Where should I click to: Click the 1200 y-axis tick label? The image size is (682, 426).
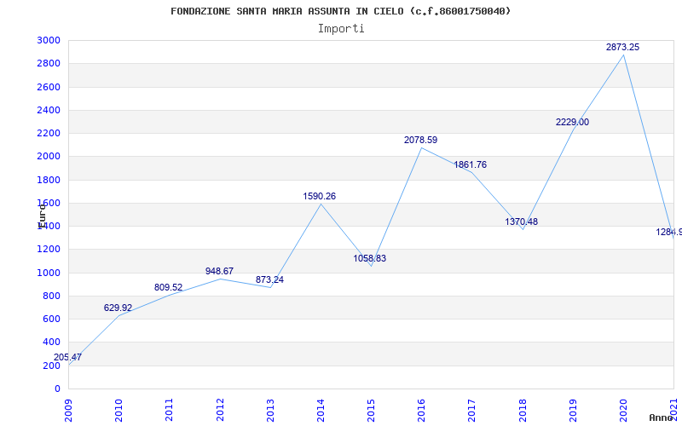coord(49,249)
